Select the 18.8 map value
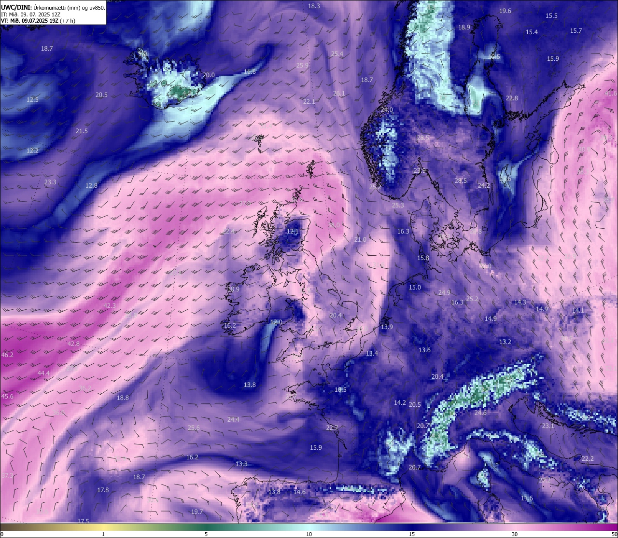 123,398
